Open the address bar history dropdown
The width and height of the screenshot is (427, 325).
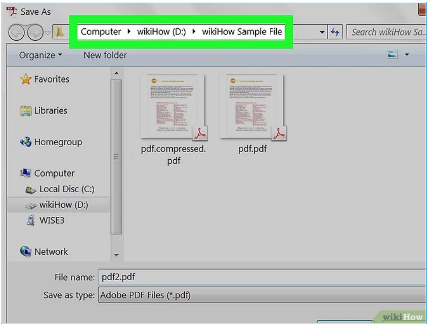(322, 32)
